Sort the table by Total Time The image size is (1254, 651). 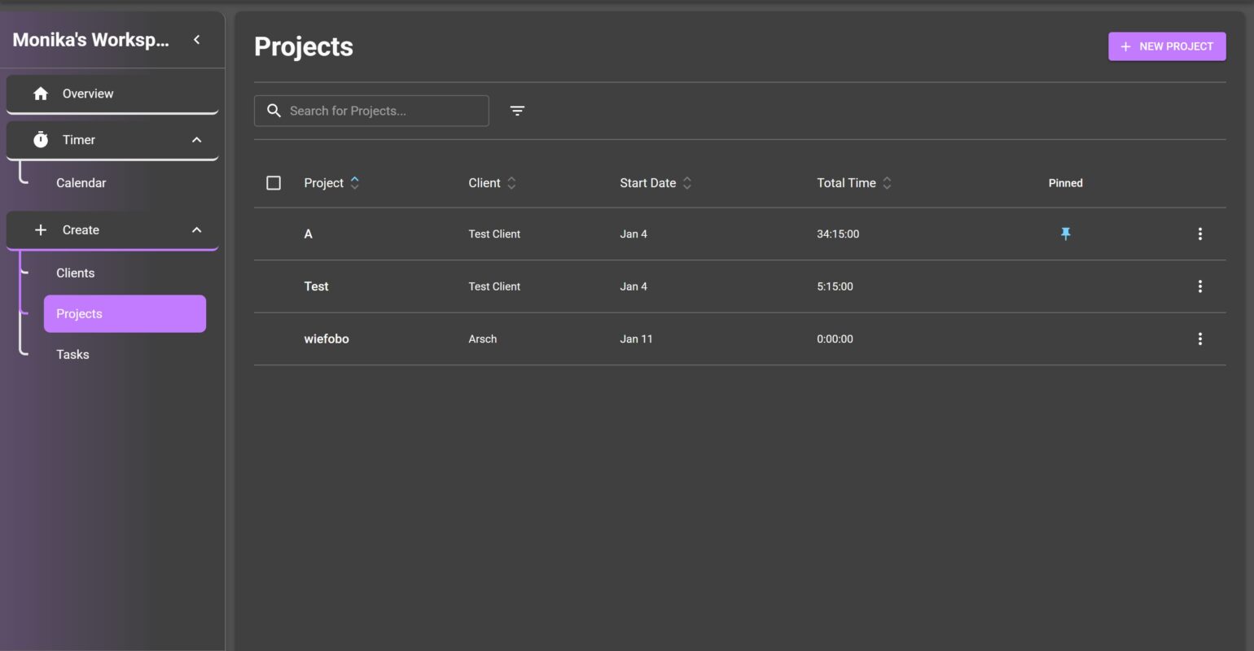[x=887, y=183]
